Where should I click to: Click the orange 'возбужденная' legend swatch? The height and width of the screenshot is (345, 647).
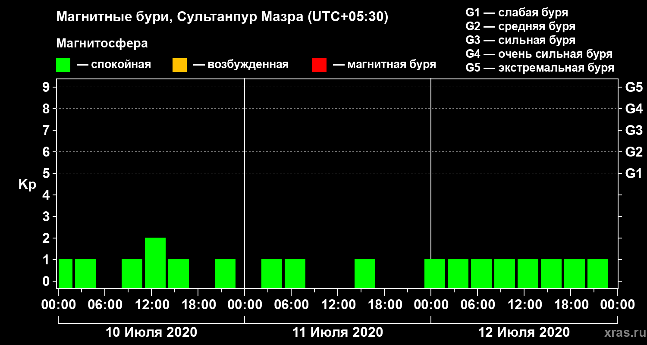179,65
